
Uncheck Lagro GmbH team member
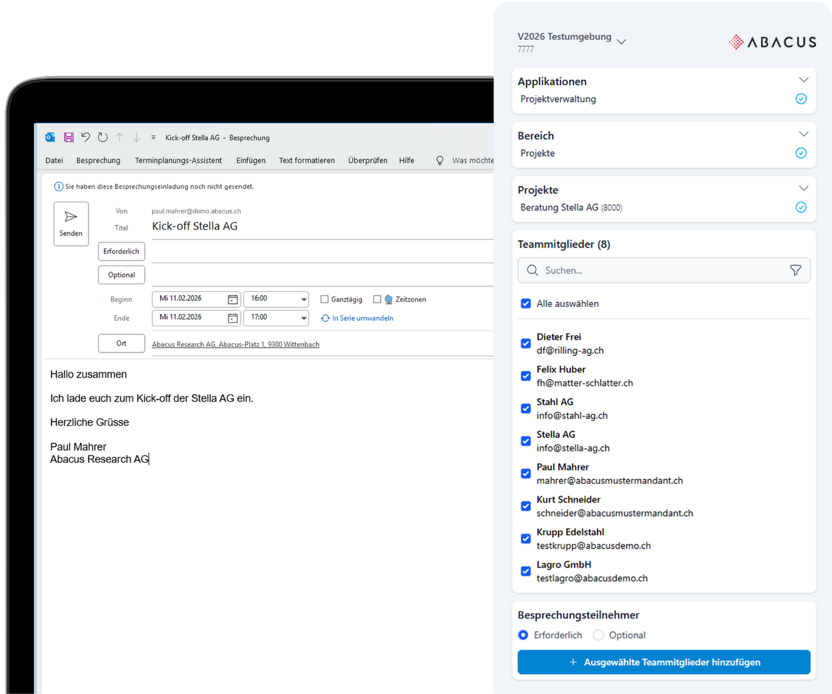pos(526,571)
